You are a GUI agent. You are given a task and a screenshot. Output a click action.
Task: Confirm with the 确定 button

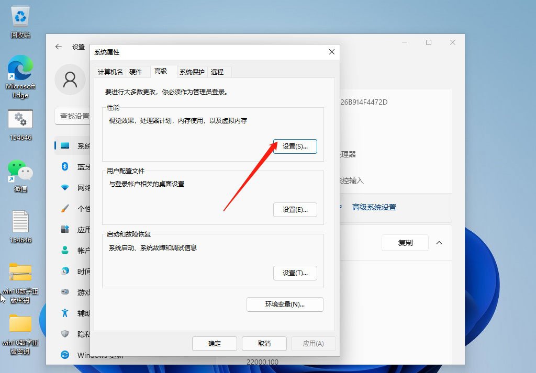tap(214, 344)
